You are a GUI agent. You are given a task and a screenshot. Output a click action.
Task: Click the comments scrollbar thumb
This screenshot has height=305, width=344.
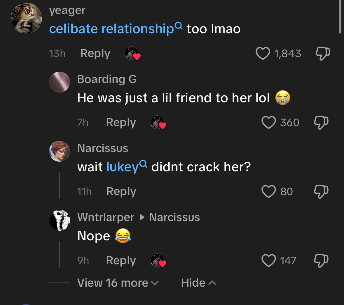[340, 17]
